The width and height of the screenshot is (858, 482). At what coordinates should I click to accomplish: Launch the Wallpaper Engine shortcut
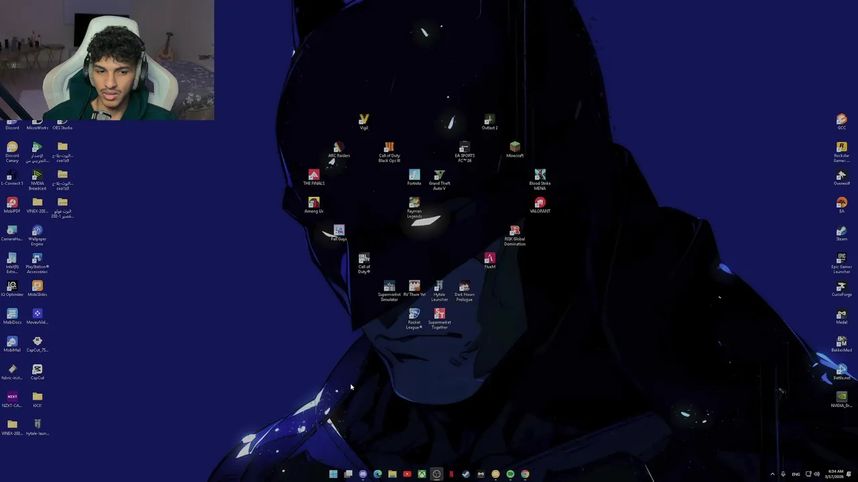click(x=37, y=235)
